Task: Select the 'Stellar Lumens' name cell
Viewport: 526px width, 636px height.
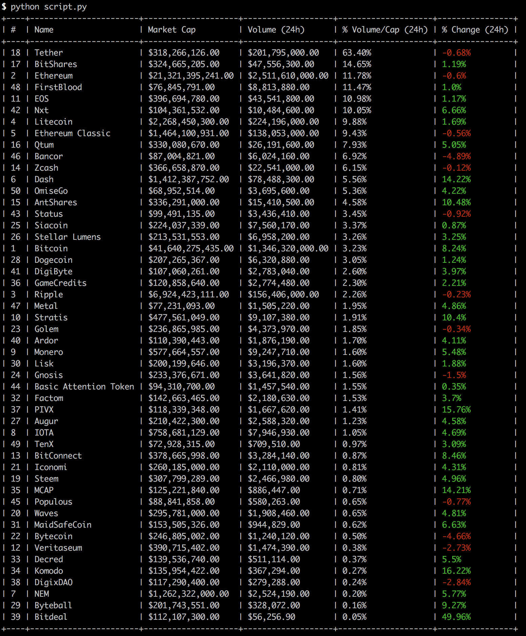Action: point(68,237)
